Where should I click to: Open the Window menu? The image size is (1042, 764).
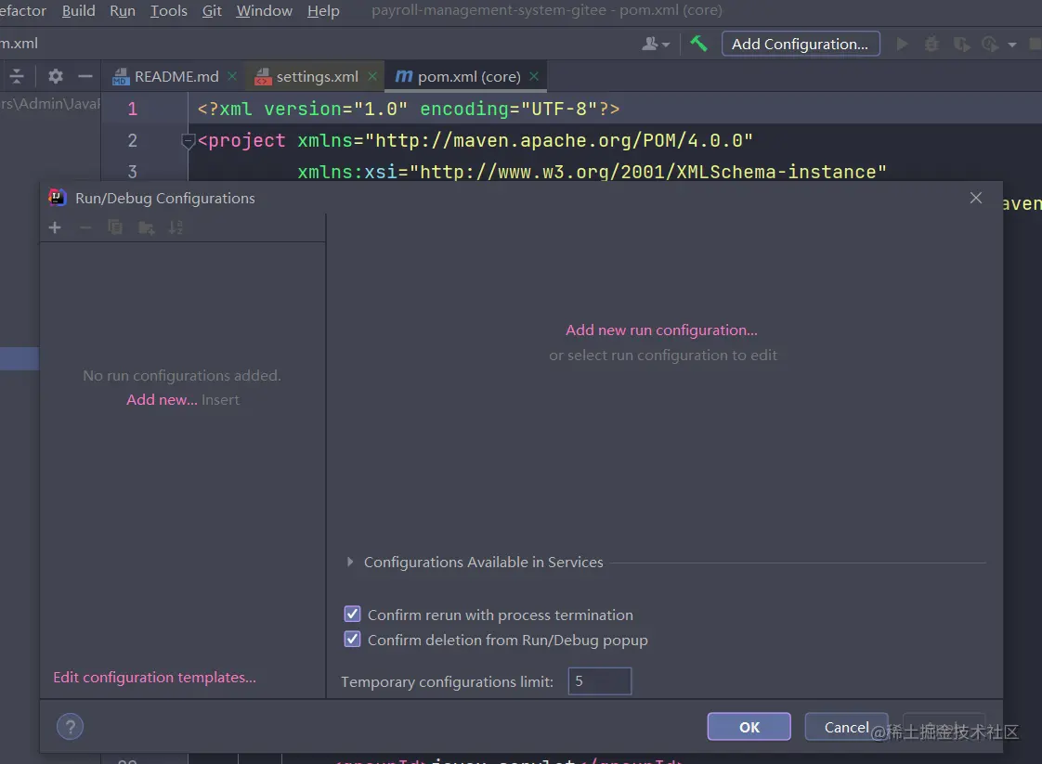(264, 10)
